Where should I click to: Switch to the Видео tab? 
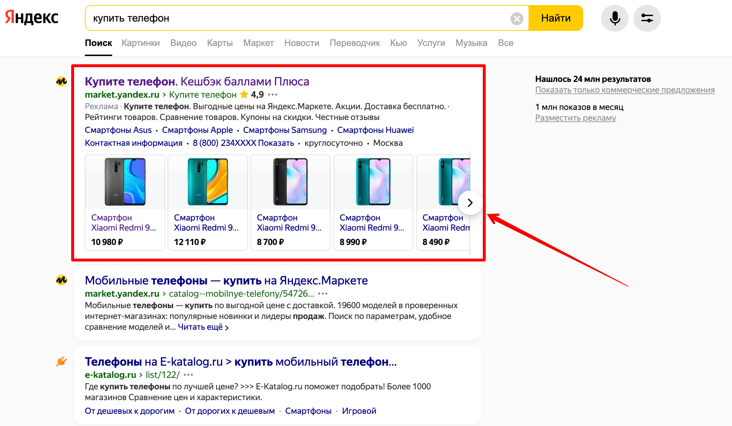[x=183, y=43]
